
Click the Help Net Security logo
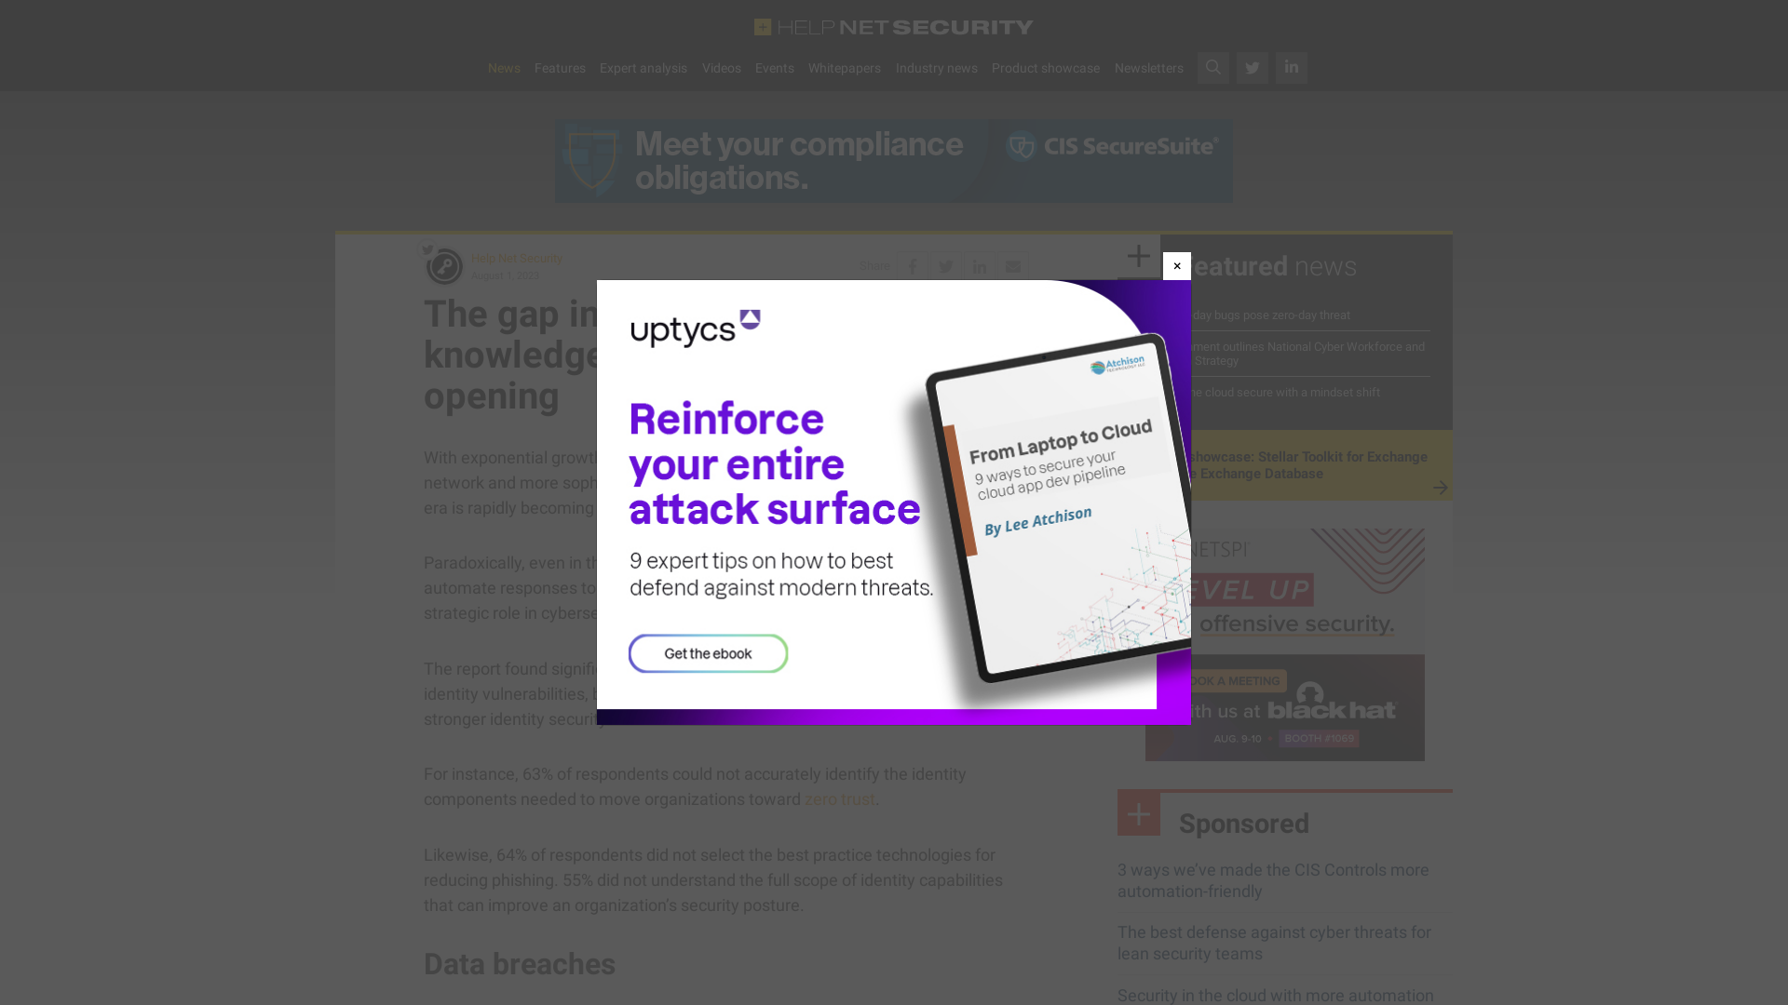click(x=894, y=27)
